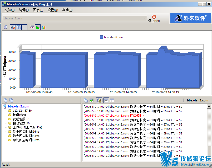This screenshot has width=212, height=168.
Task: Switch ping log to grid table view
Action: pos(112,100)
